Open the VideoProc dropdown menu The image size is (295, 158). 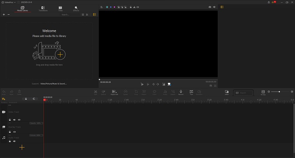(9, 2)
